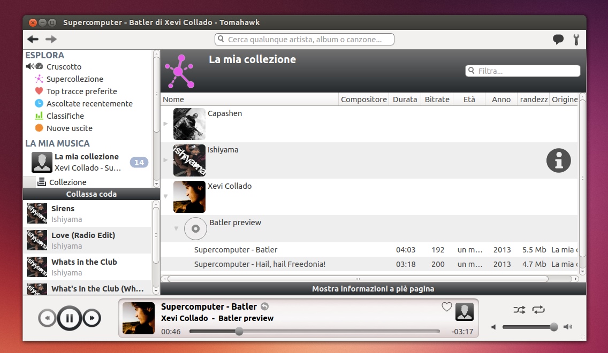Viewport: 608px width, 353px height.
Task: Expand the Capashen artist row
Action: coord(165,124)
